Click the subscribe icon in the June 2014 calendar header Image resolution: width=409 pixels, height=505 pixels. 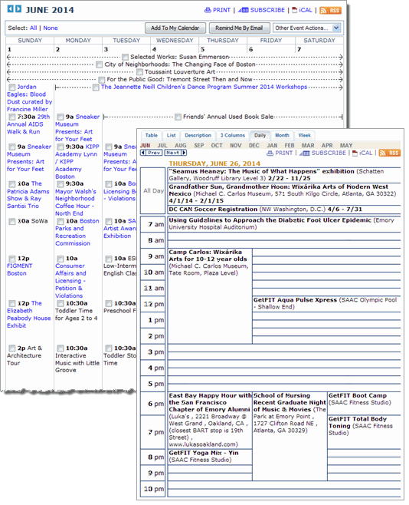click(x=244, y=10)
